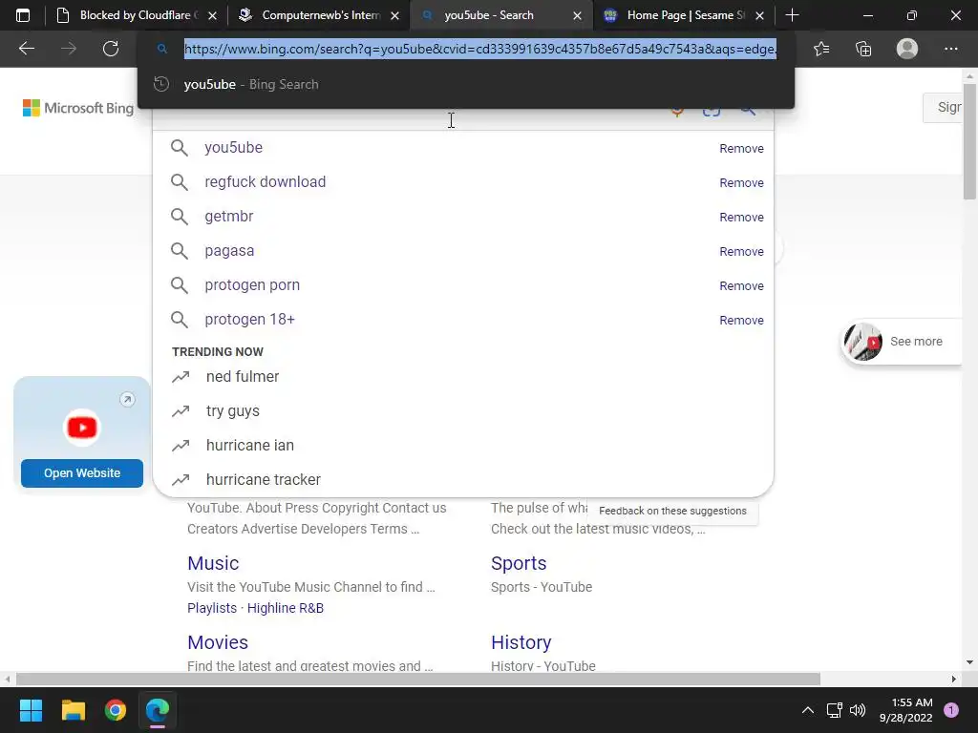The width and height of the screenshot is (978, 733).
Task: Click Feedback on these suggestions
Action: pos(672,511)
